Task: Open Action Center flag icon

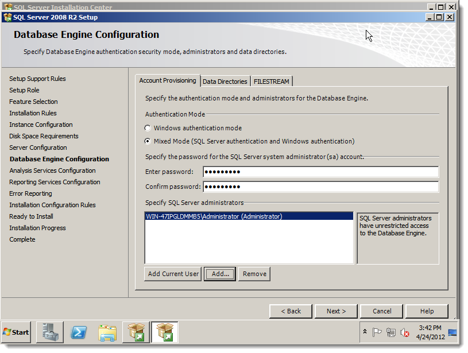Action: tap(377, 332)
